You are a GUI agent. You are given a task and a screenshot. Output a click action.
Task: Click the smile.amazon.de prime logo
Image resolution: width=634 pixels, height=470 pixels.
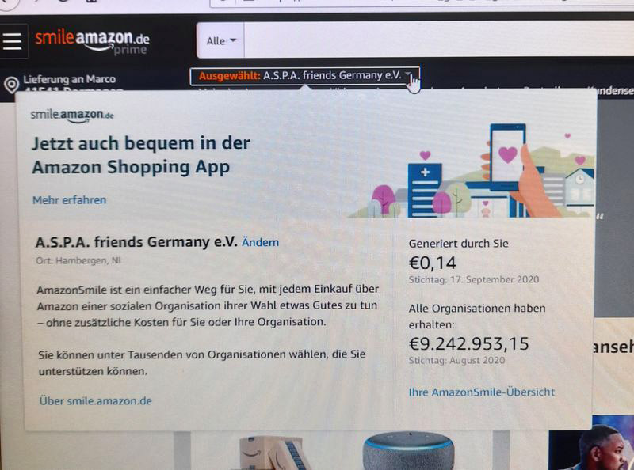92,43
